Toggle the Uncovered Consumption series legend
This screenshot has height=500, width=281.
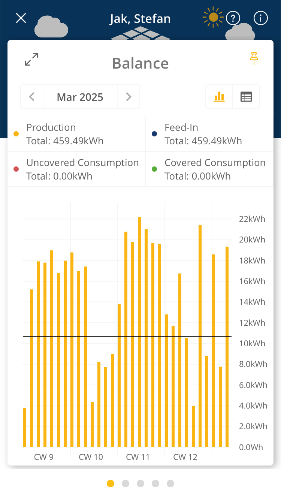point(82,169)
